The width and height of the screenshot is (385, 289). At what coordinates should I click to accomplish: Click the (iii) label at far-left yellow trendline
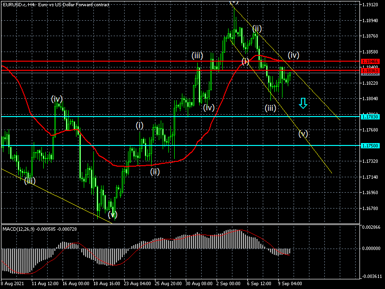(x=30, y=181)
